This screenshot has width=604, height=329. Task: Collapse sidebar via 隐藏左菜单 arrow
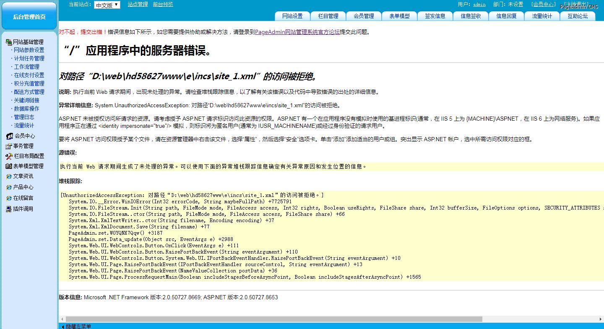pyautogui.click(x=63, y=326)
